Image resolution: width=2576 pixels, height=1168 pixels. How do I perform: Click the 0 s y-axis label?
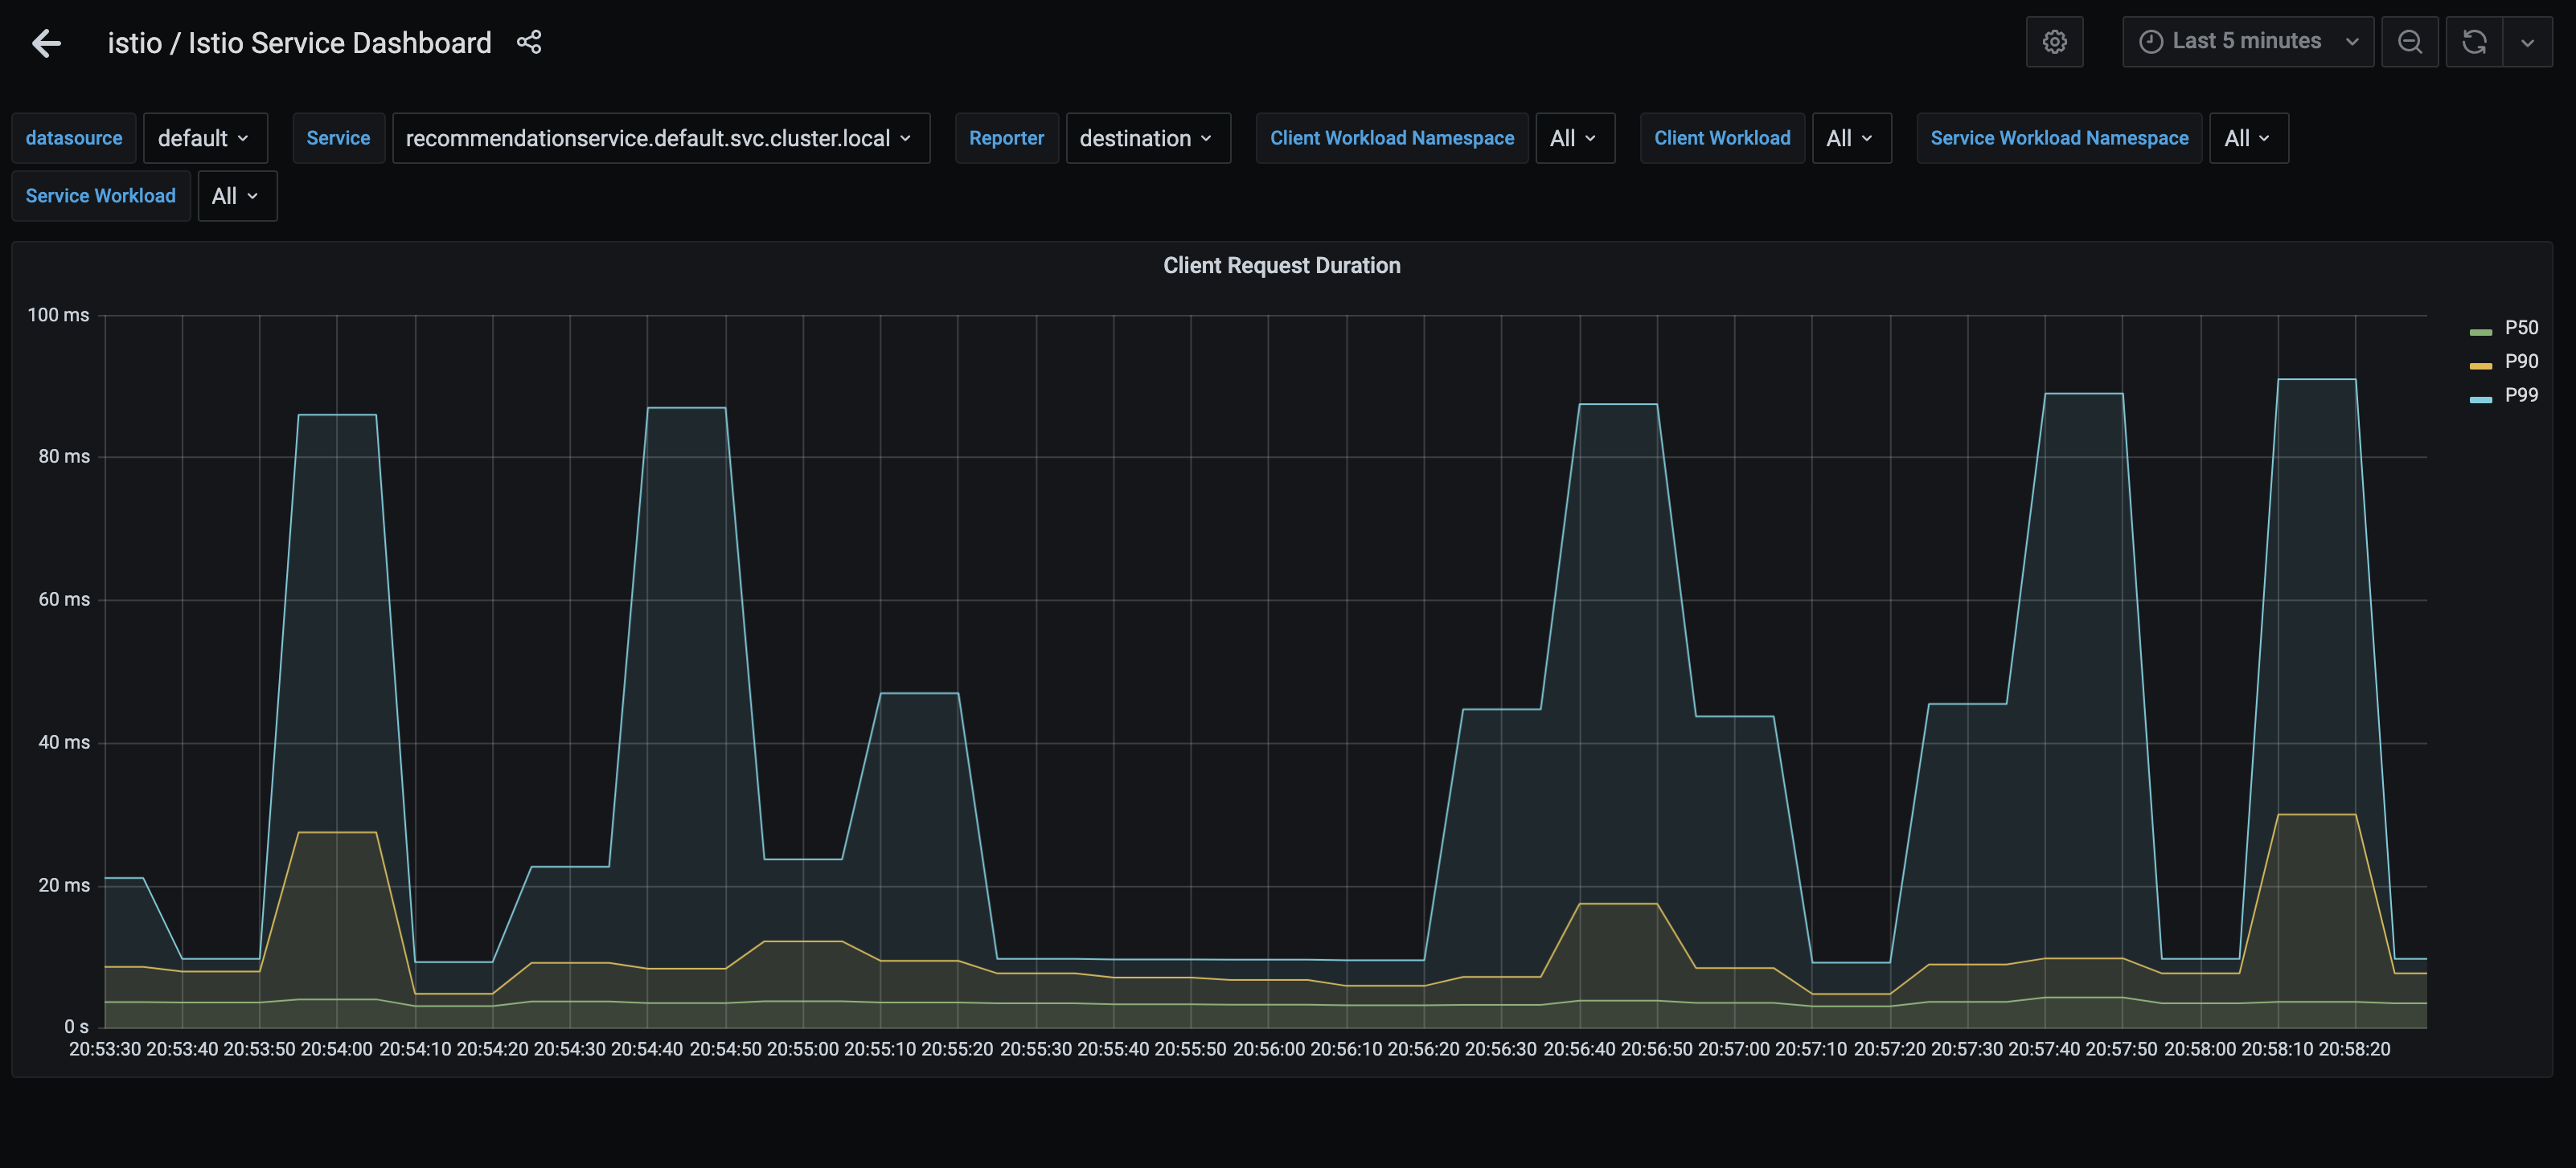coord(77,1027)
